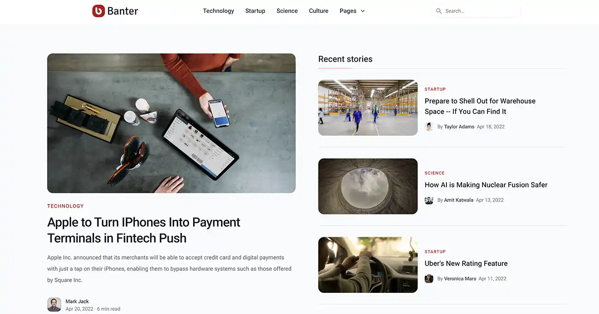Click the red Banter logo icon
This screenshot has height=314, width=599.
pos(99,11)
